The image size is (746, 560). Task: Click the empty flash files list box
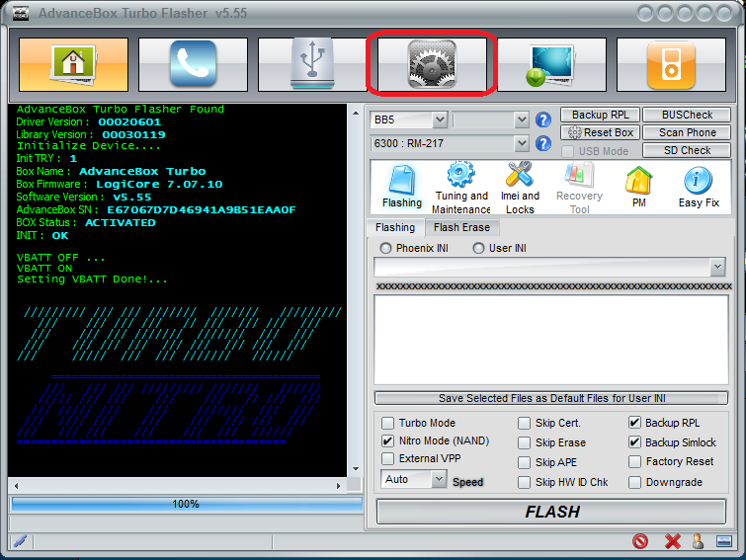click(551, 340)
